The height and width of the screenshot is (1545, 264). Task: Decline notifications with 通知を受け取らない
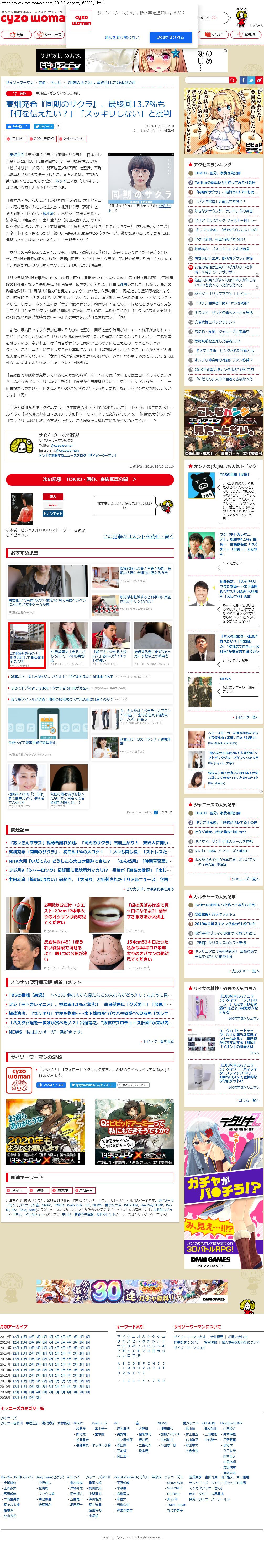click(x=122, y=37)
